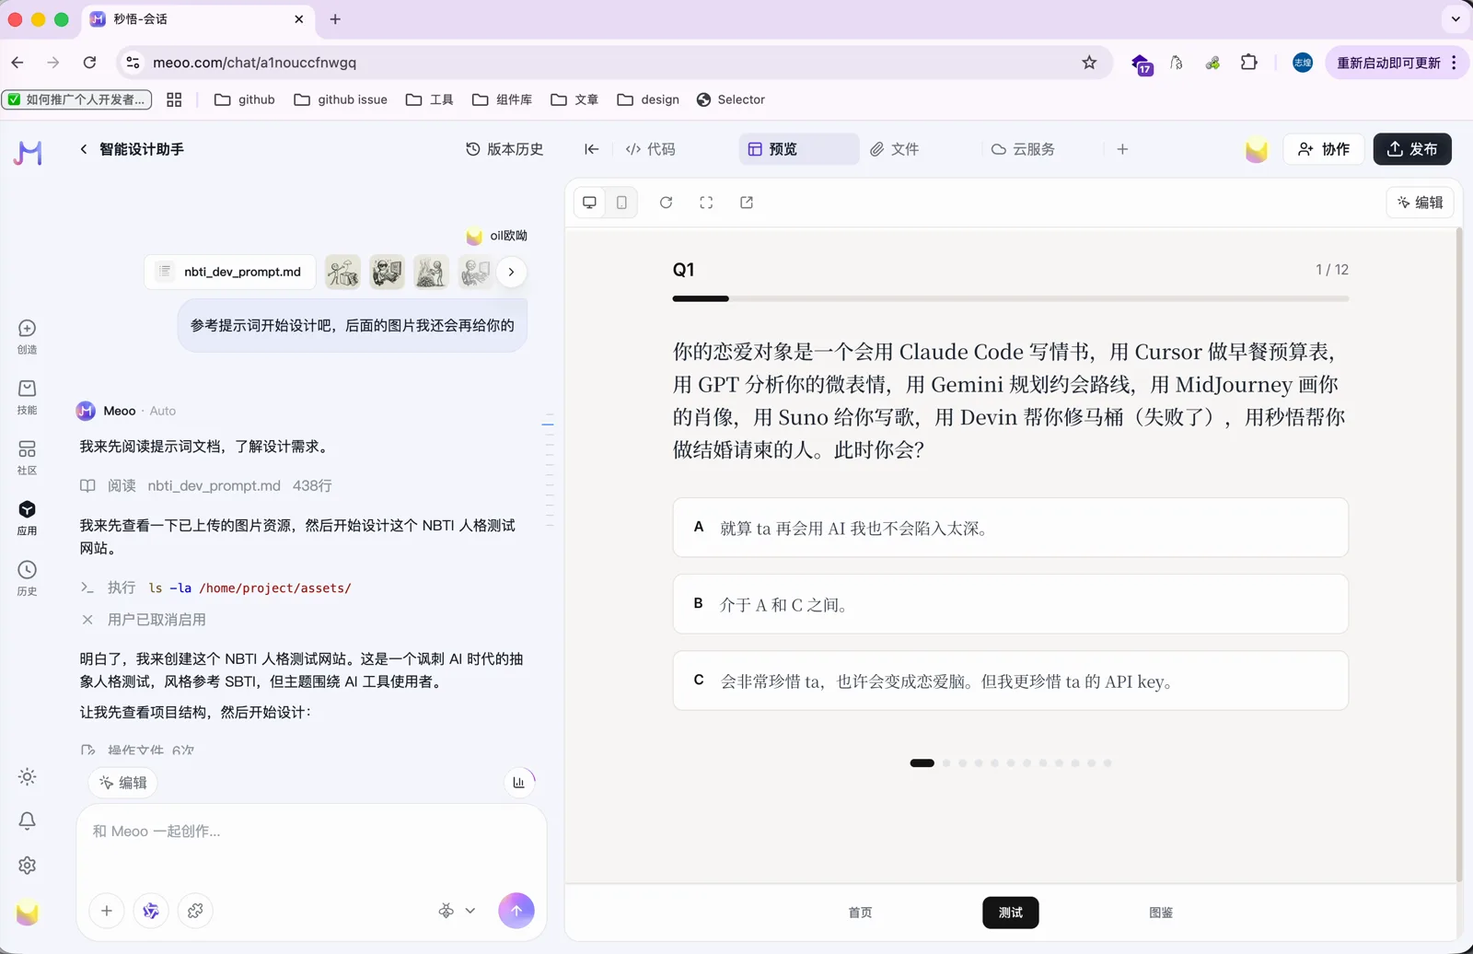
Task: Open the apps grid bookmark icon
Action: point(174,99)
